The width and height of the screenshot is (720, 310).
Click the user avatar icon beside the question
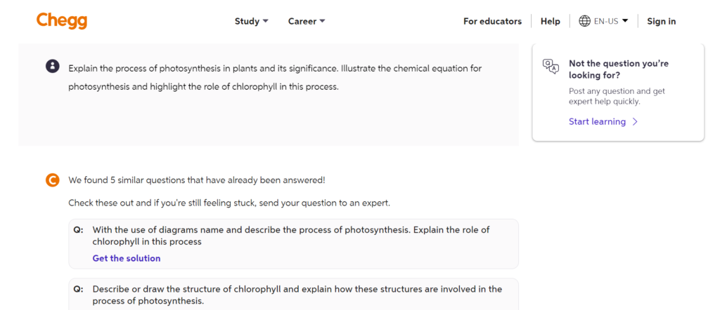tap(52, 66)
